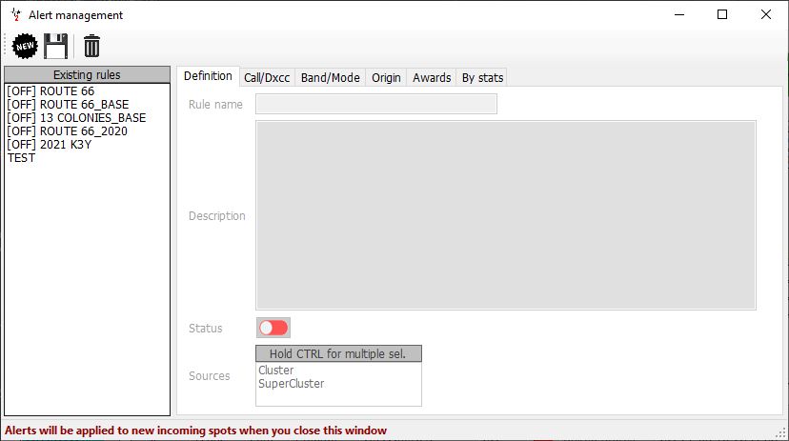789x441 pixels.
Task: Click the Existing rules header
Action: 87,75
